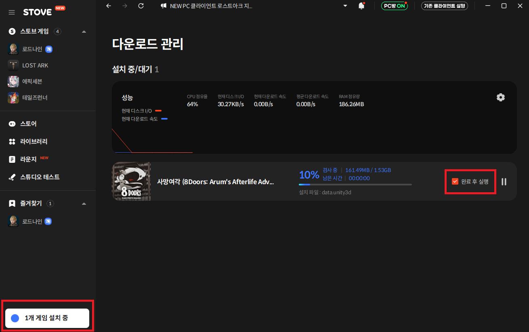Click the 8Doors game thumbnail

(131, 181)
